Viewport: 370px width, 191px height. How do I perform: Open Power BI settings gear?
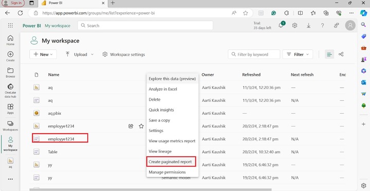(294, 26)
